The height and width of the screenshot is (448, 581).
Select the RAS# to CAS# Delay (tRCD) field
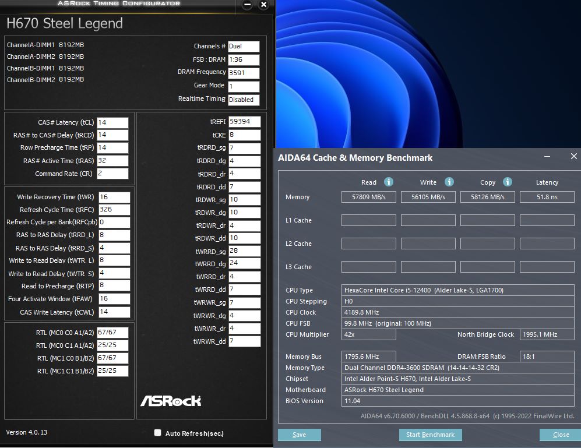point(112,135)
